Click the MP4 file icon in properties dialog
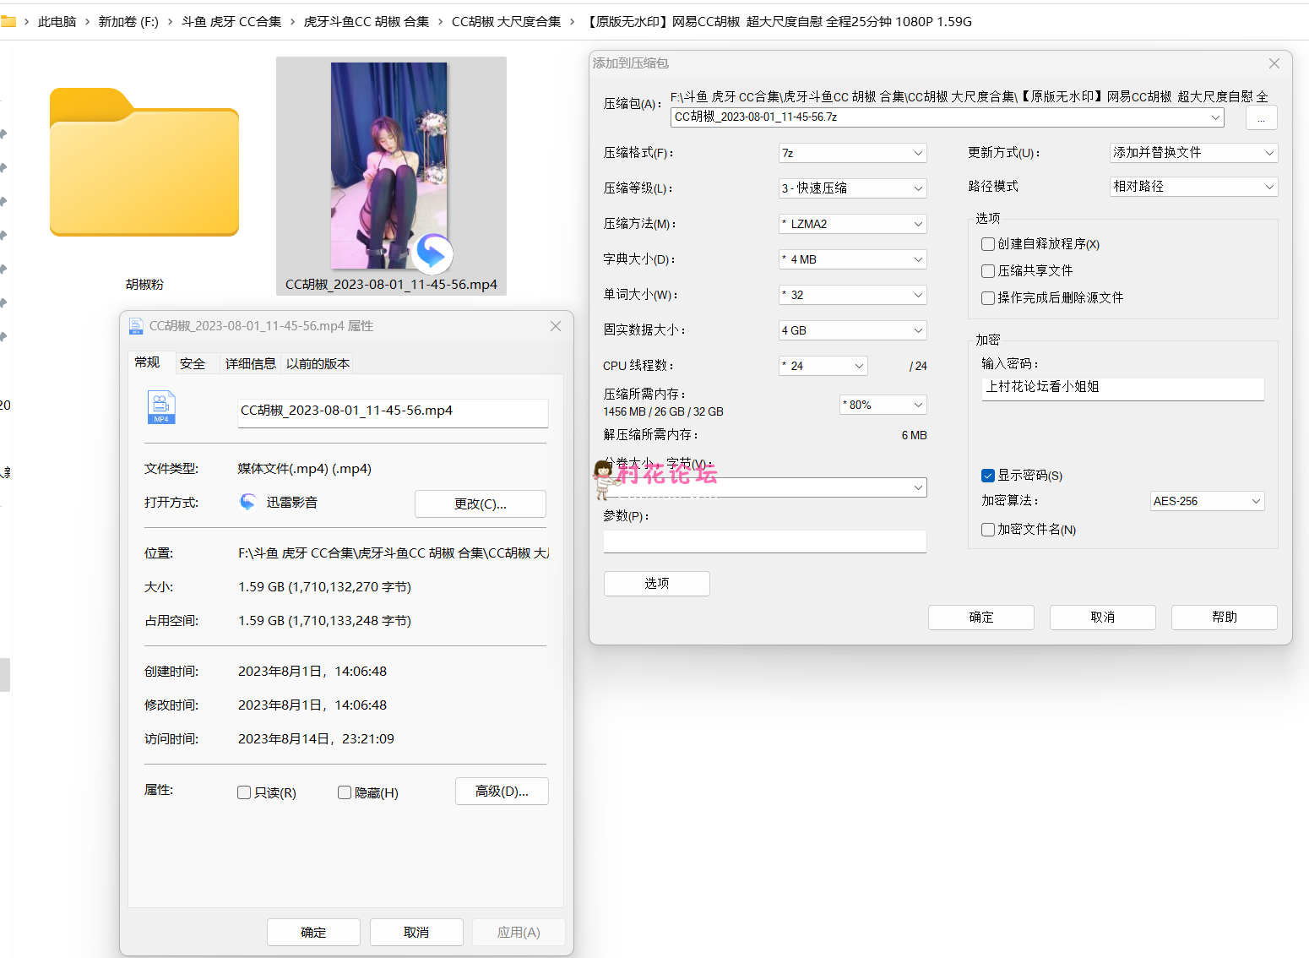Screen dimensions: 1309x958 [161, 407]
